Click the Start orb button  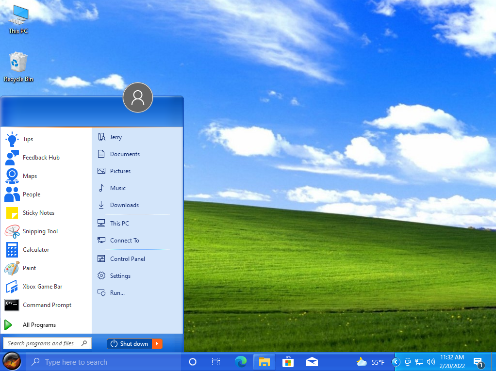pyautogui.click(x=12, y=361)
